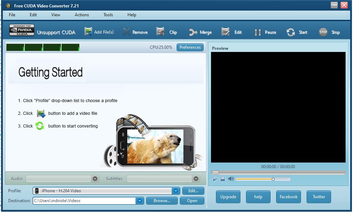Click the Upgrade button
This screenshot has width=353, height=212.
click(x=228, y=197)
